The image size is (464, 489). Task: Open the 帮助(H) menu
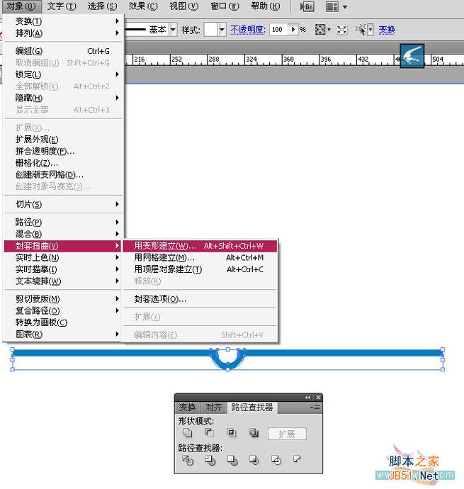266,6
